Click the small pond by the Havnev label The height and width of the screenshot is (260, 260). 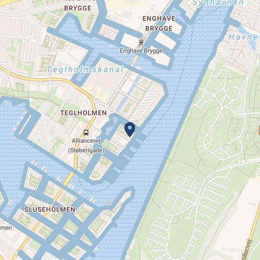pyautogui.click(x=248, y=38)
